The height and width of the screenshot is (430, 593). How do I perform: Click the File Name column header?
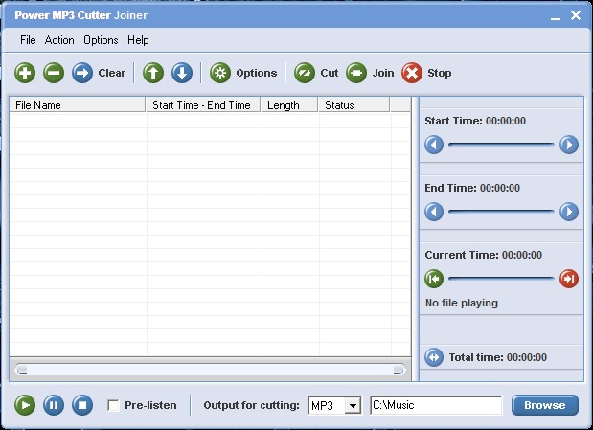click(78, 104)
